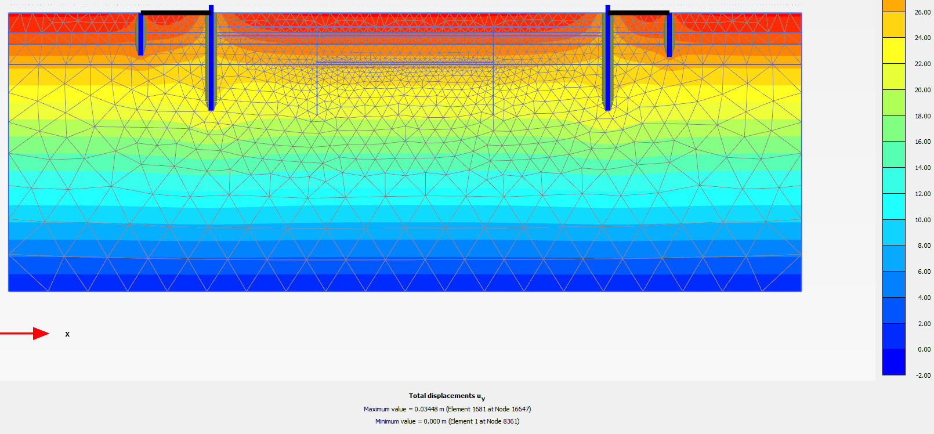934x434 pixels.
Task: Select legend color band between 24.00 and 26.00
Action: (x=893, y=24)
